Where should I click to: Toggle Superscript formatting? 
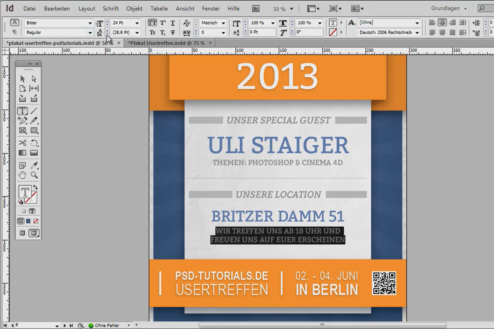[x=163, y=23]
